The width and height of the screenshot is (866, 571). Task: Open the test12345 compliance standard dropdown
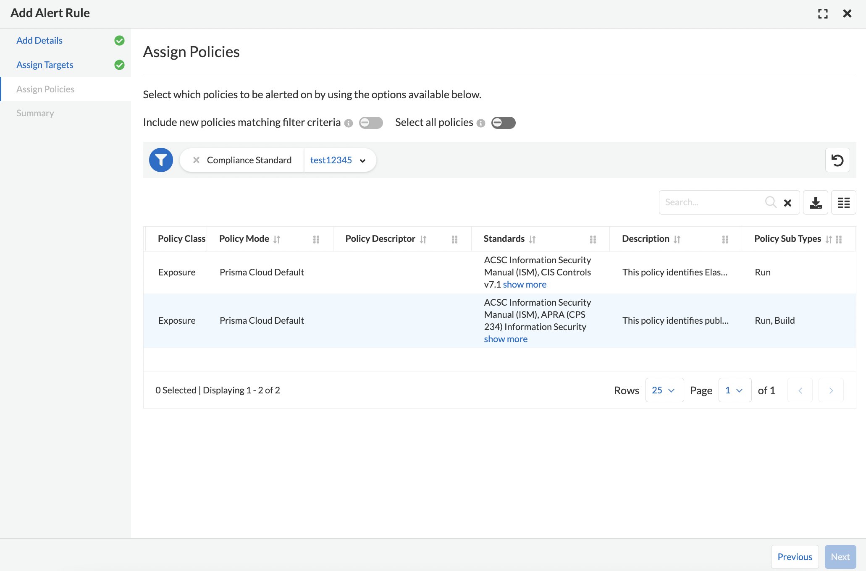[x=339, y=160]
